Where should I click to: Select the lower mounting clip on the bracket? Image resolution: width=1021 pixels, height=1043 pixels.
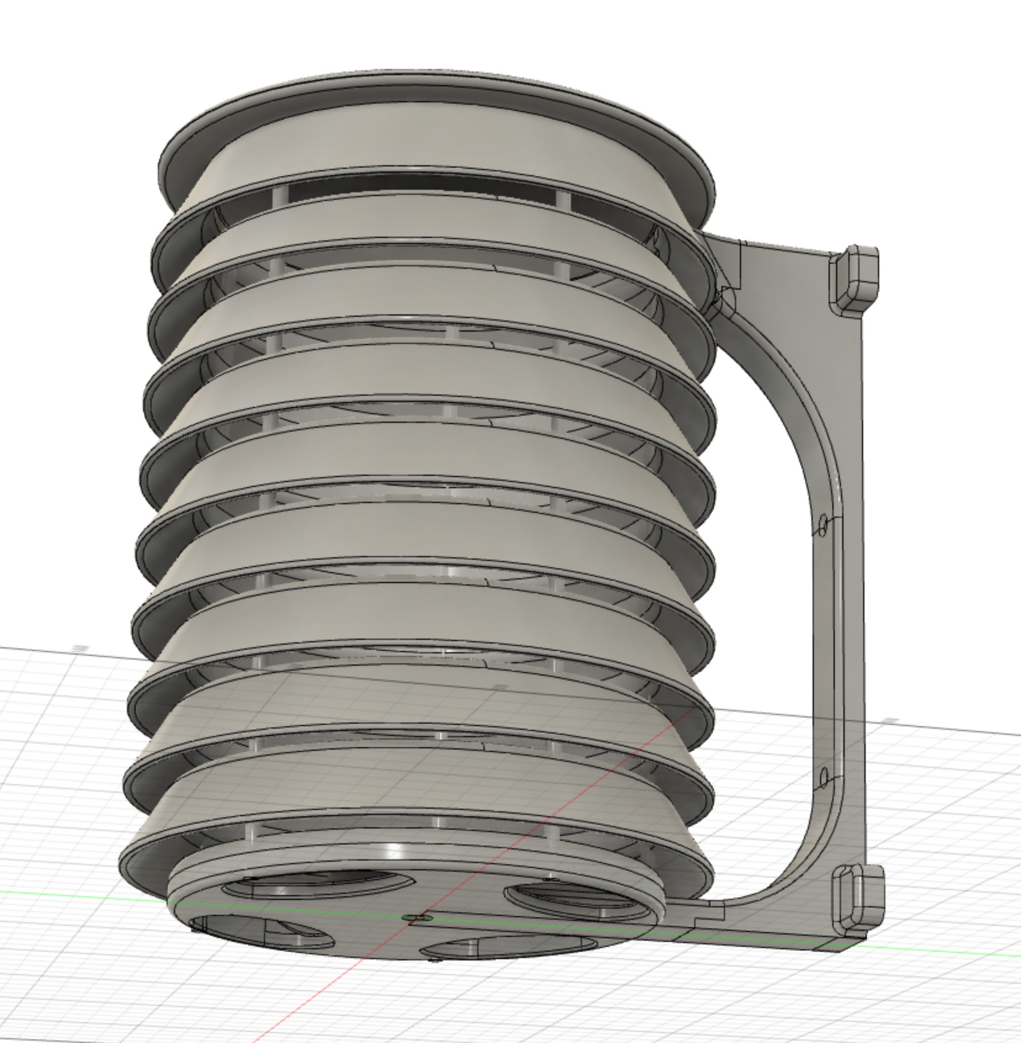(859, 899)
